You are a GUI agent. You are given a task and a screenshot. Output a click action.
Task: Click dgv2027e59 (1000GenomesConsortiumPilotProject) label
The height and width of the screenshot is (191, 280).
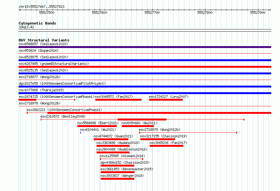tap(62, 83)
